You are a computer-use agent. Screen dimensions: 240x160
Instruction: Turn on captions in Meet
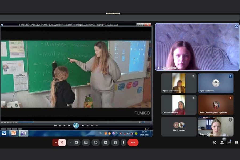[105, 143]
